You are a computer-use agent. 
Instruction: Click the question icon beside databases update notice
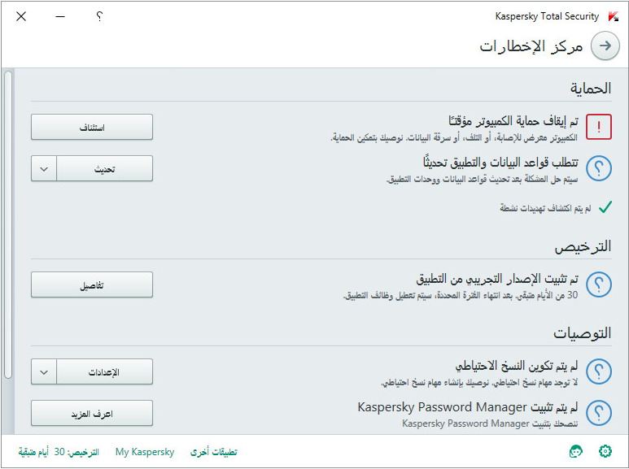pyautogui.click(x=599, y=168)
